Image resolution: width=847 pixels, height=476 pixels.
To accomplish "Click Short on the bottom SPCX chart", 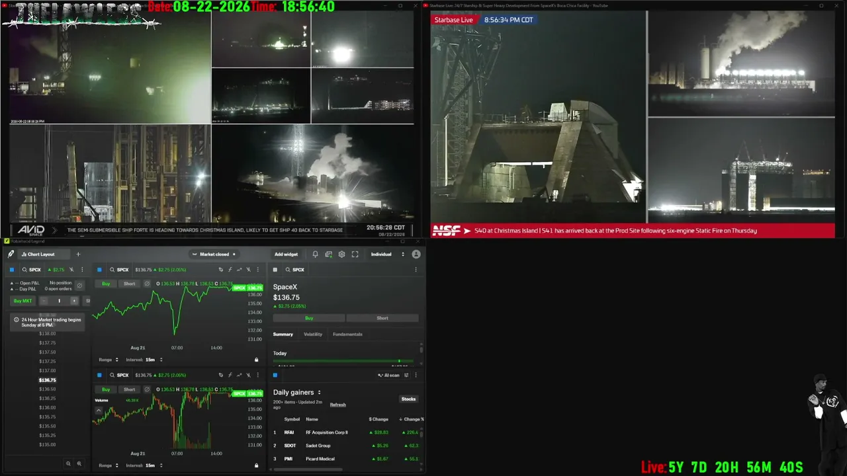I will [129, 389].
